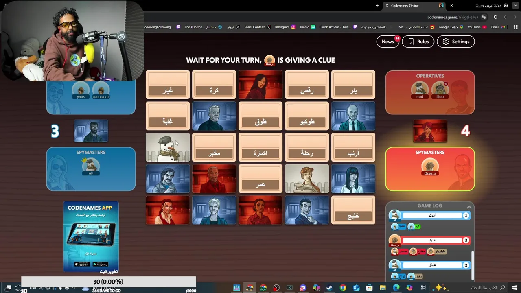The image size is (521, 293).
Task: Choose the اشارة word card
Action: point(260,147)
